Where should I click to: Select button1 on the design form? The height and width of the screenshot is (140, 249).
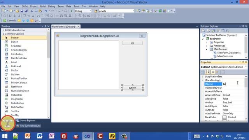coord(132,87)
